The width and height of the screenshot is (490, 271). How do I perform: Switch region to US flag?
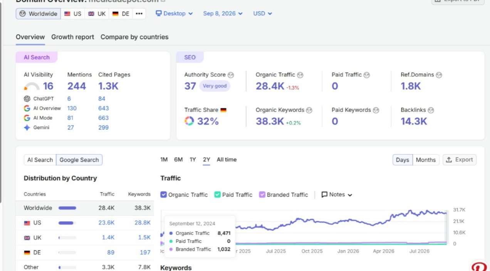tap(73, 13)
